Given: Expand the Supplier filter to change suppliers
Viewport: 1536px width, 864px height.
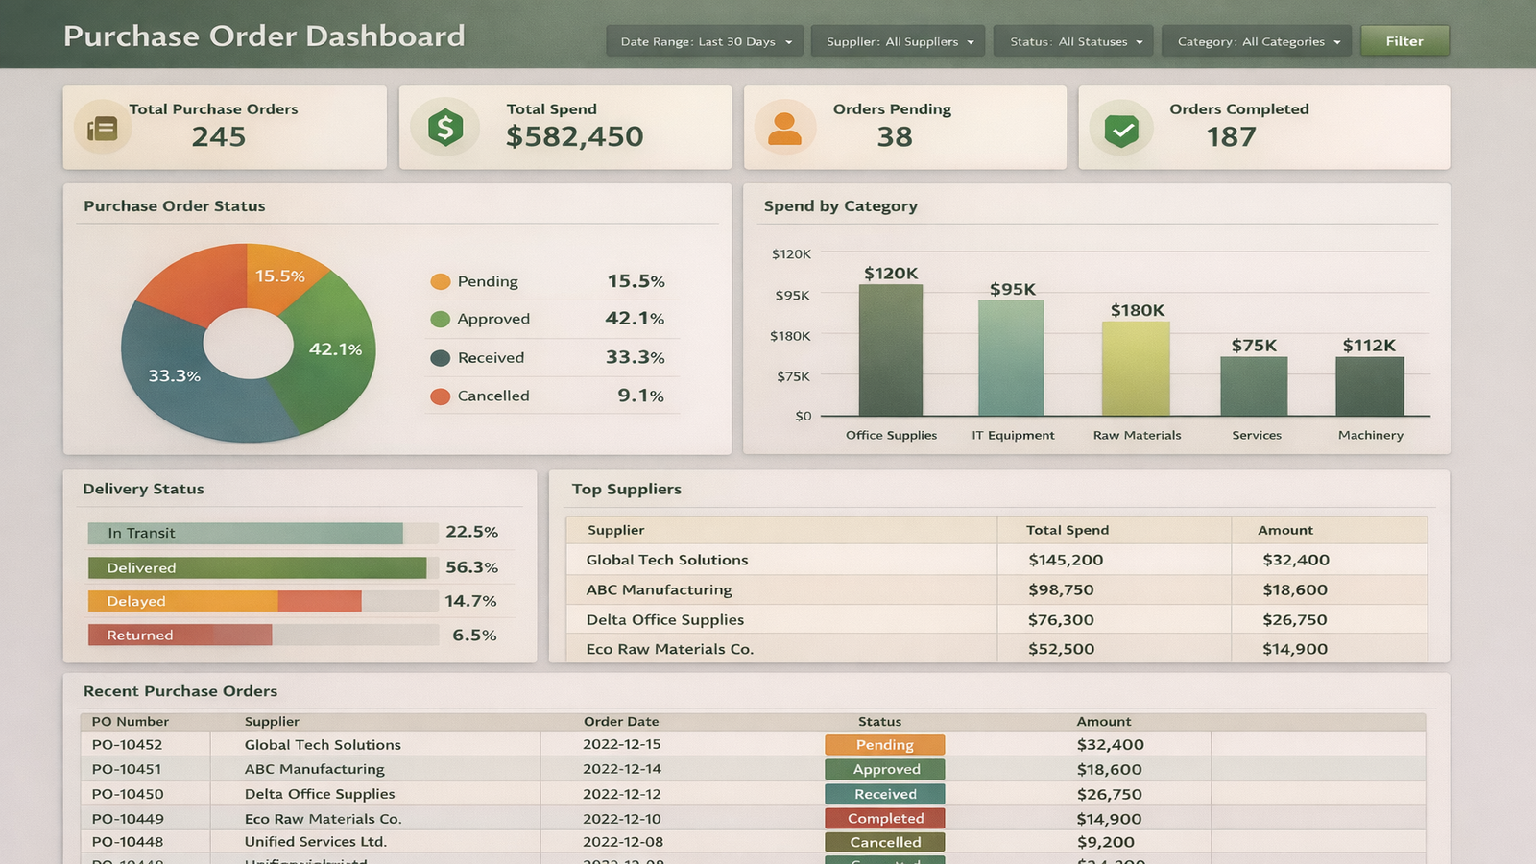Looking at the screenshot, I should (897, 40).
